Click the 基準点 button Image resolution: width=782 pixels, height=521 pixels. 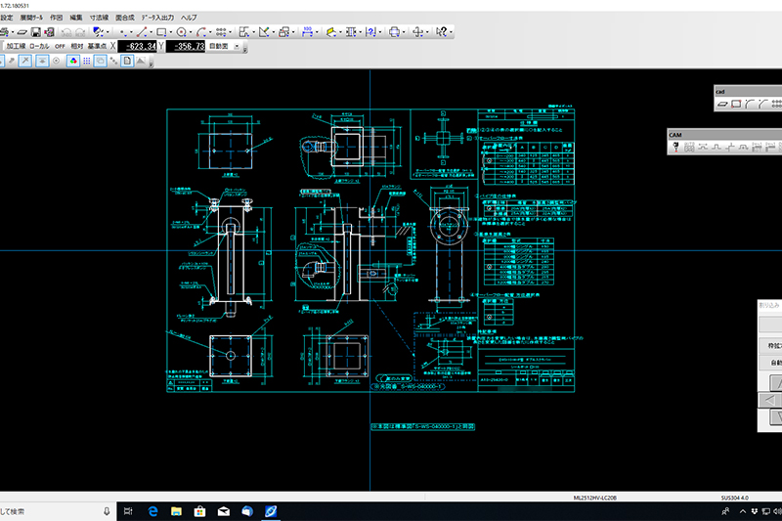(98, 46)
